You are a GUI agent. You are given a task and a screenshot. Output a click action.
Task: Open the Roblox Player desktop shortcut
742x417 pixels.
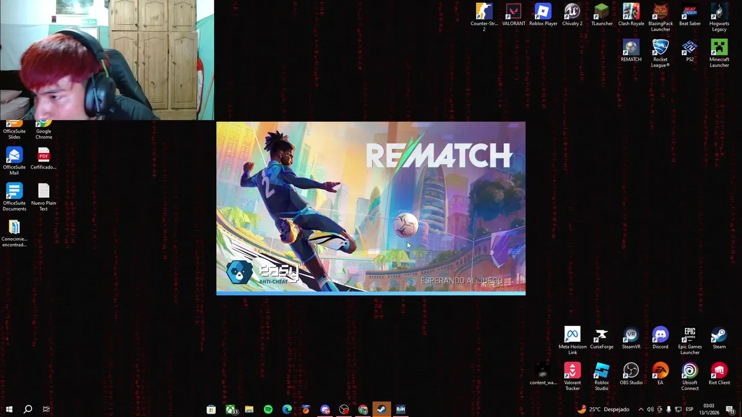[x=543, y=15]
